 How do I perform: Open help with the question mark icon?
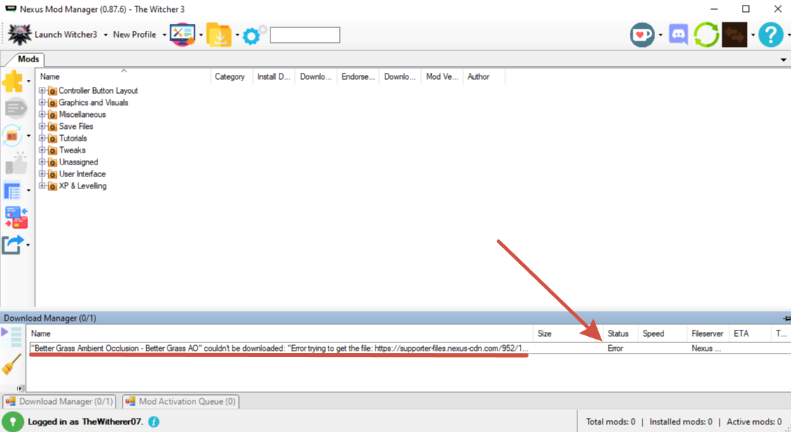point(771,35)
